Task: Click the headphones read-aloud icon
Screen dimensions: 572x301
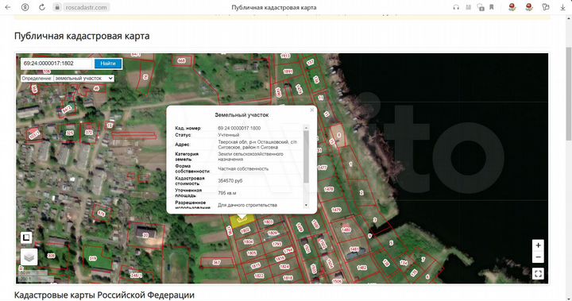Action: (x=456, y=7)
